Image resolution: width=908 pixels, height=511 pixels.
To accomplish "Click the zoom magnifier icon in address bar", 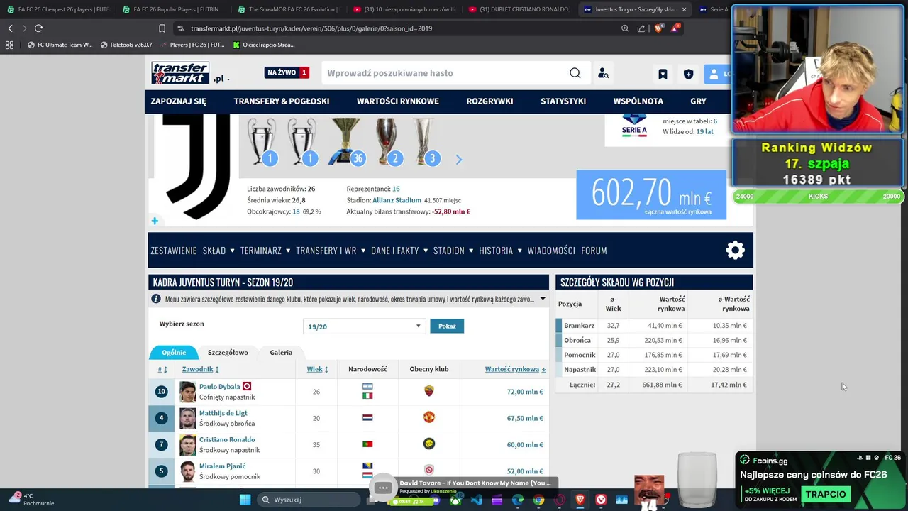I will pyautogui.click(x=625, y=28).
